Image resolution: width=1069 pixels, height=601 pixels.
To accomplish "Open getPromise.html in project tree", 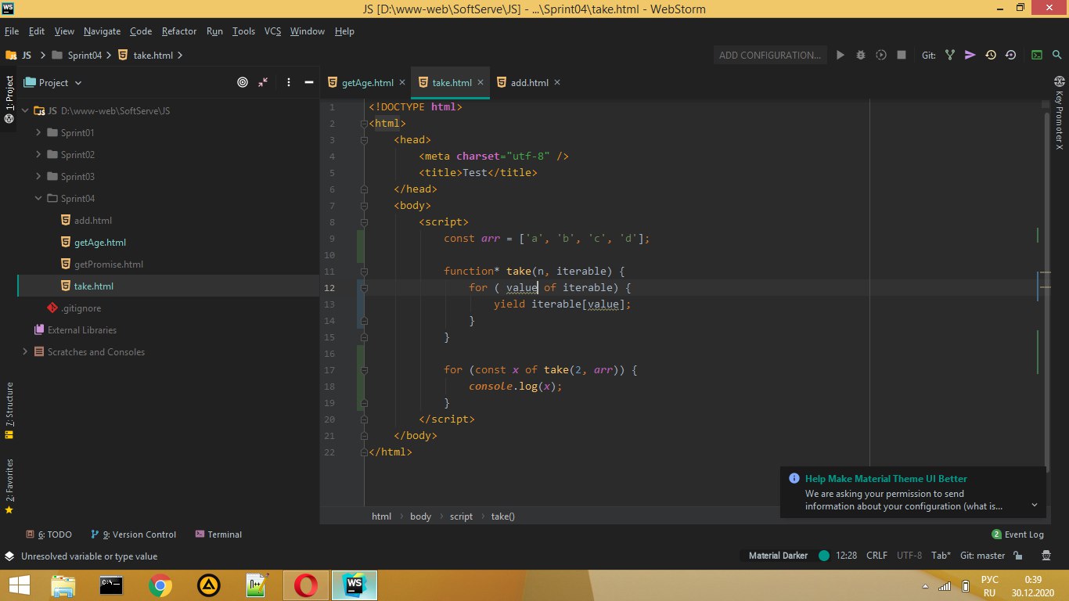I will click(109, 264).
